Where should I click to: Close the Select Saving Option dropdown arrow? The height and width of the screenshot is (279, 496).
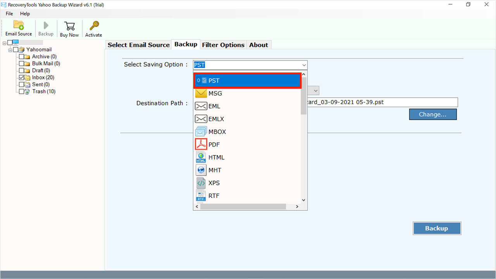tap(304, 65)
